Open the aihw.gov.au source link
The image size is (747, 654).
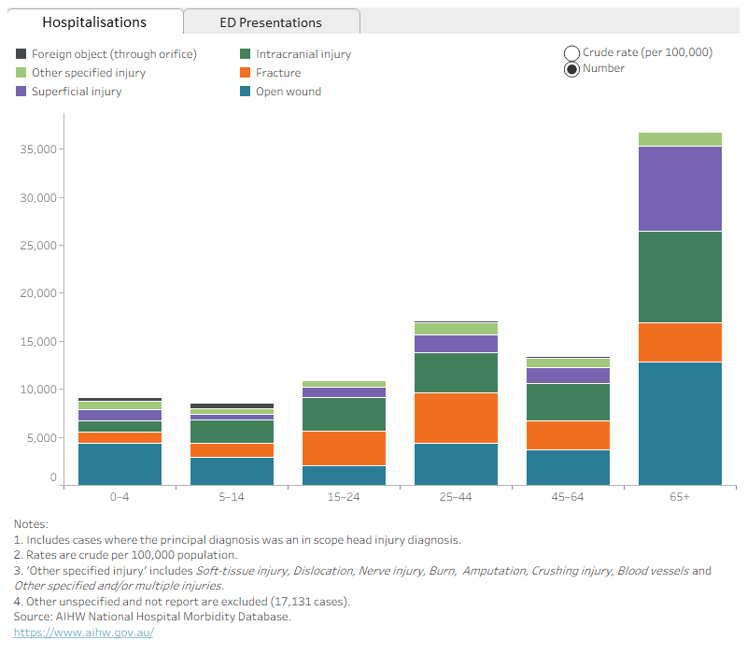83,633
